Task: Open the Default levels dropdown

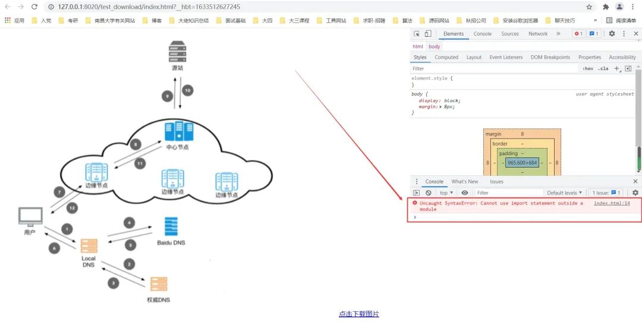Action: click(564, 193)
